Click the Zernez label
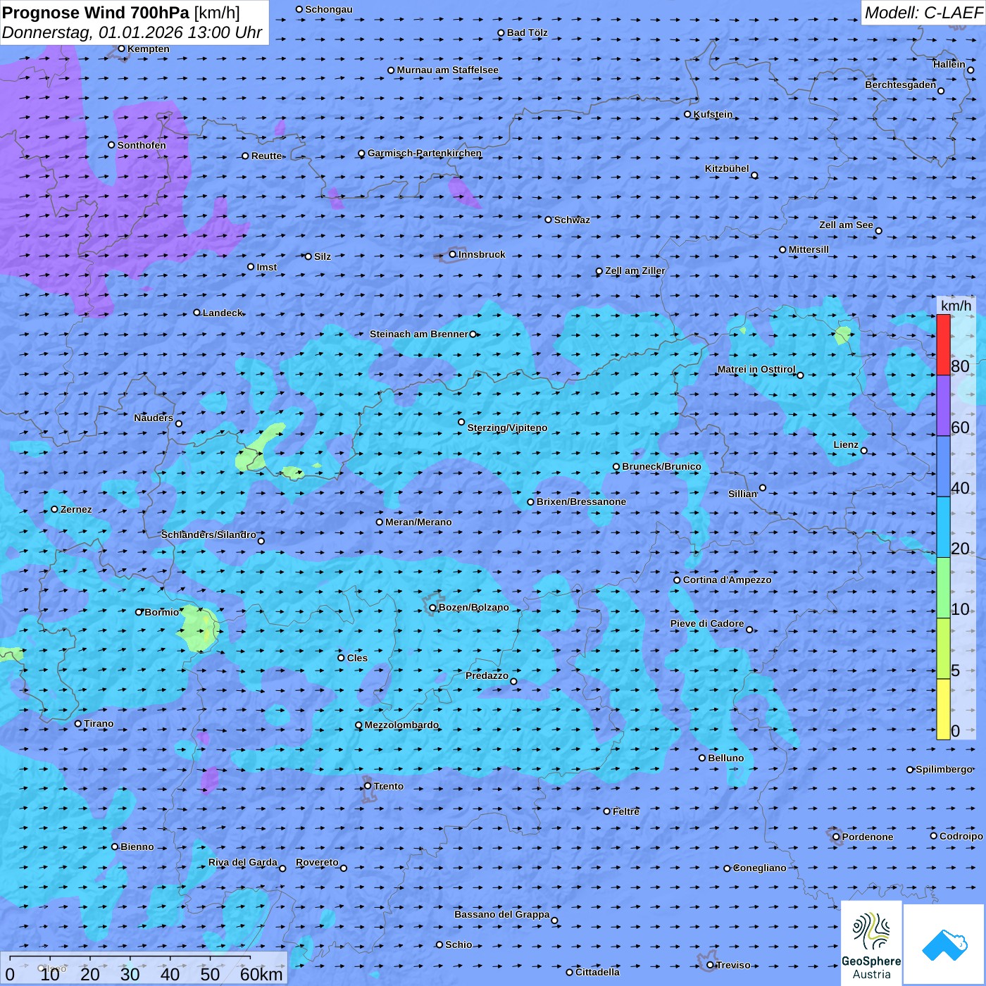 point(76,509)
